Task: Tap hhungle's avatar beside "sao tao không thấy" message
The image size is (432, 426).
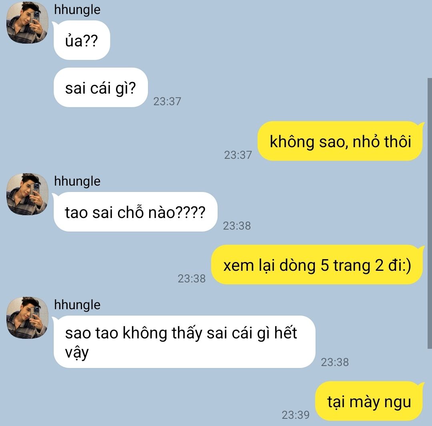Action: [x=27, y=318]
